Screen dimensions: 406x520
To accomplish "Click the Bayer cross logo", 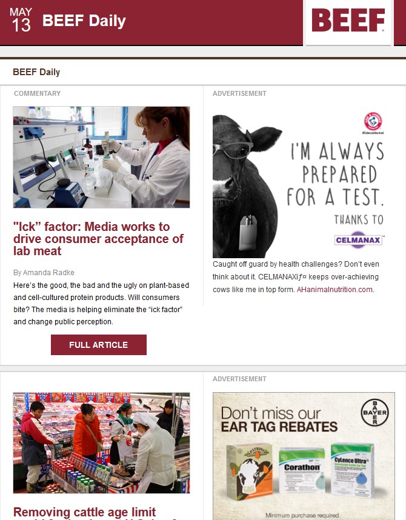I will click(374, 412).
